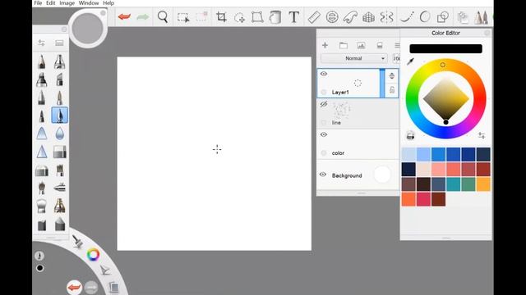Click the gray brush puck
Image resolution: width=526 pixels, height=295 pixels.
[88, 28]
